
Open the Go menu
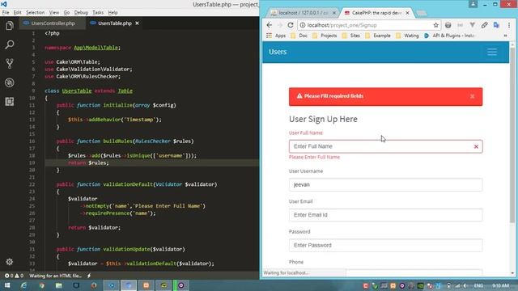(x=66, y=13)
